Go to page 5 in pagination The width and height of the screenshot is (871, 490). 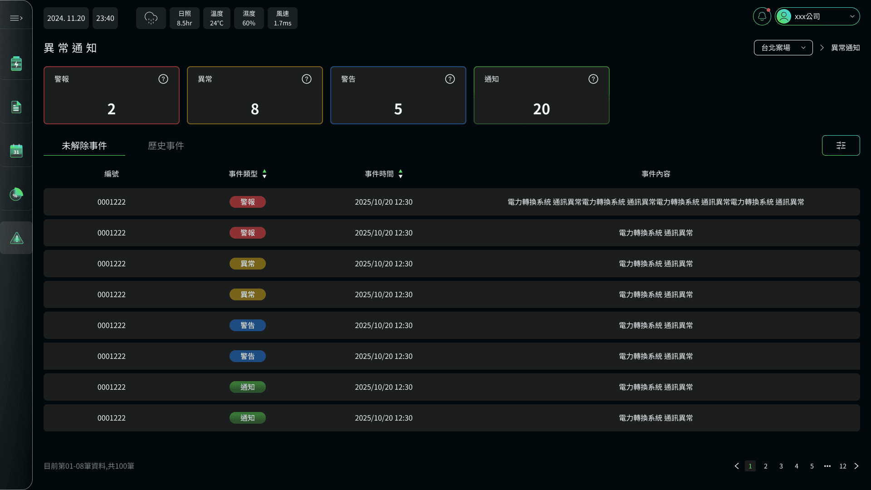click(x=812, y=466)
